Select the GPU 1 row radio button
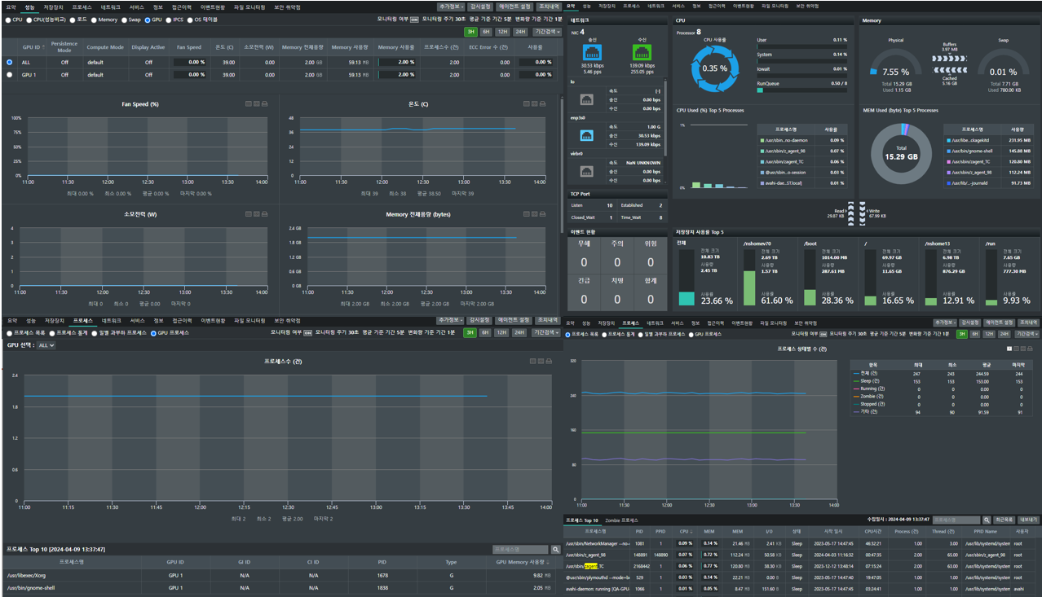 pos(10,74)
